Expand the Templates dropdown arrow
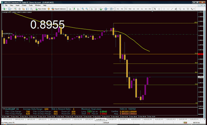 click(x=113, y=9)
